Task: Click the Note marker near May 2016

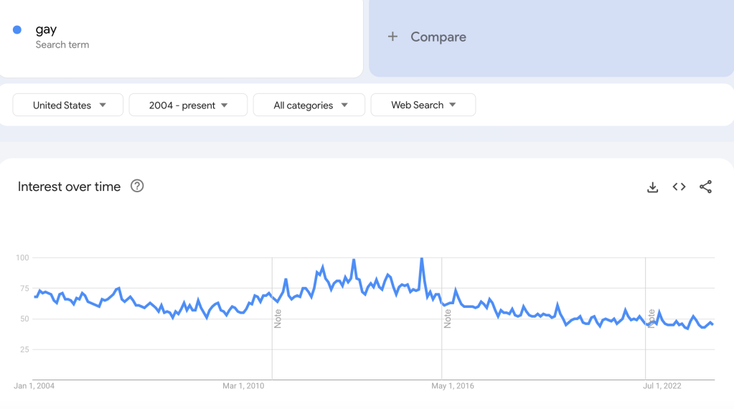Action: click(448, 319)
